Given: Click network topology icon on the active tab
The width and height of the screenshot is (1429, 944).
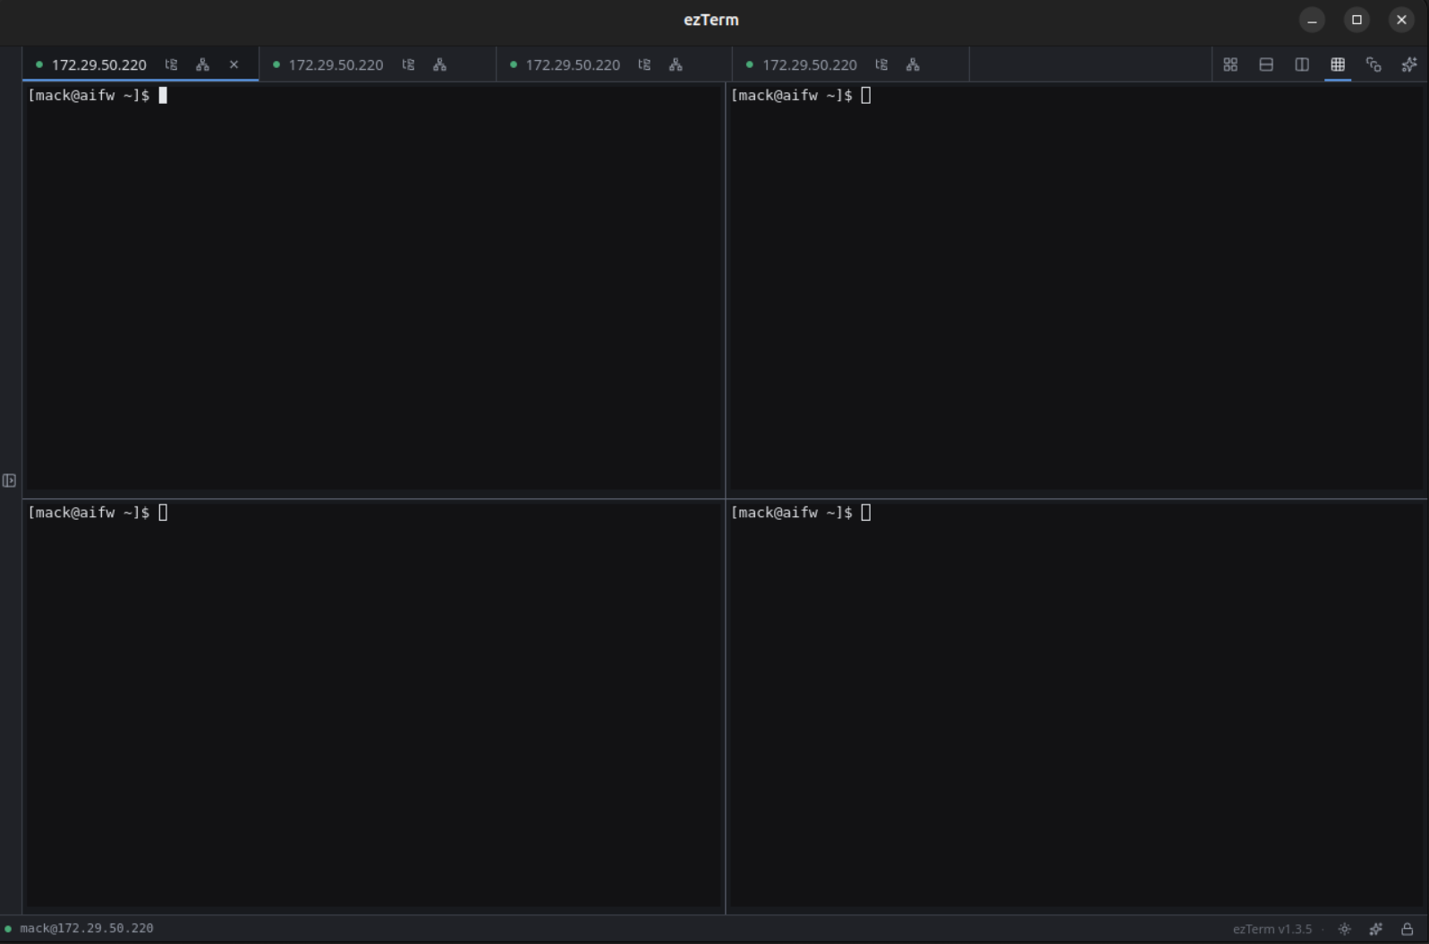Looking at the screenshot, I should [x=203, y=64].
